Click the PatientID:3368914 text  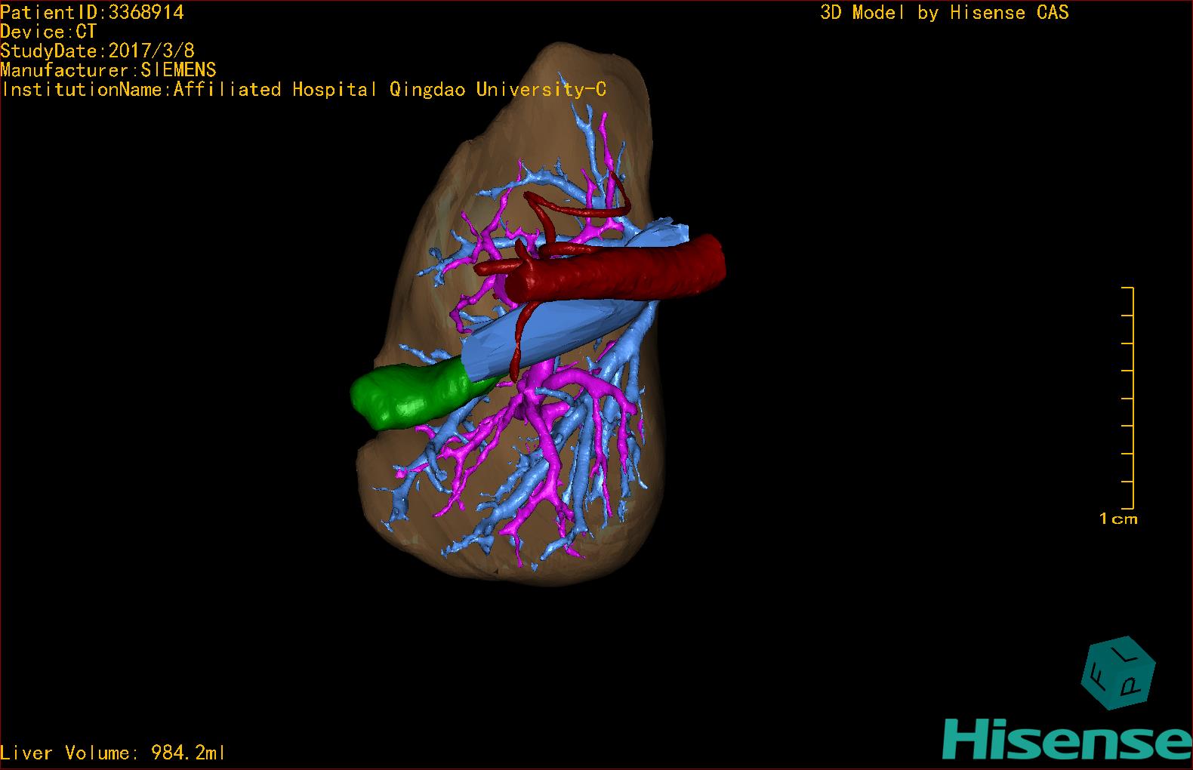(x=92, y=12)
